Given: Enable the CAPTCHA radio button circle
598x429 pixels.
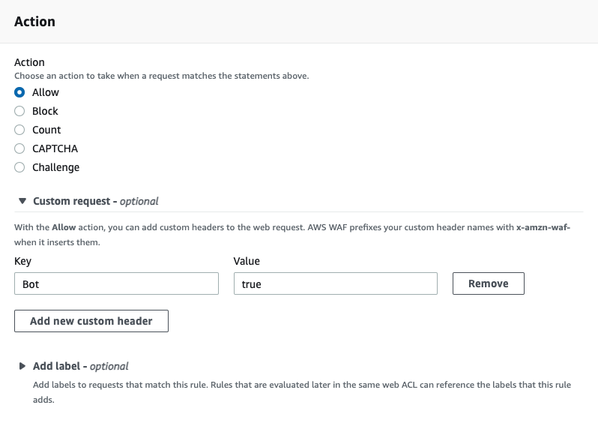Looking at the screenshot, I should 19,148.
